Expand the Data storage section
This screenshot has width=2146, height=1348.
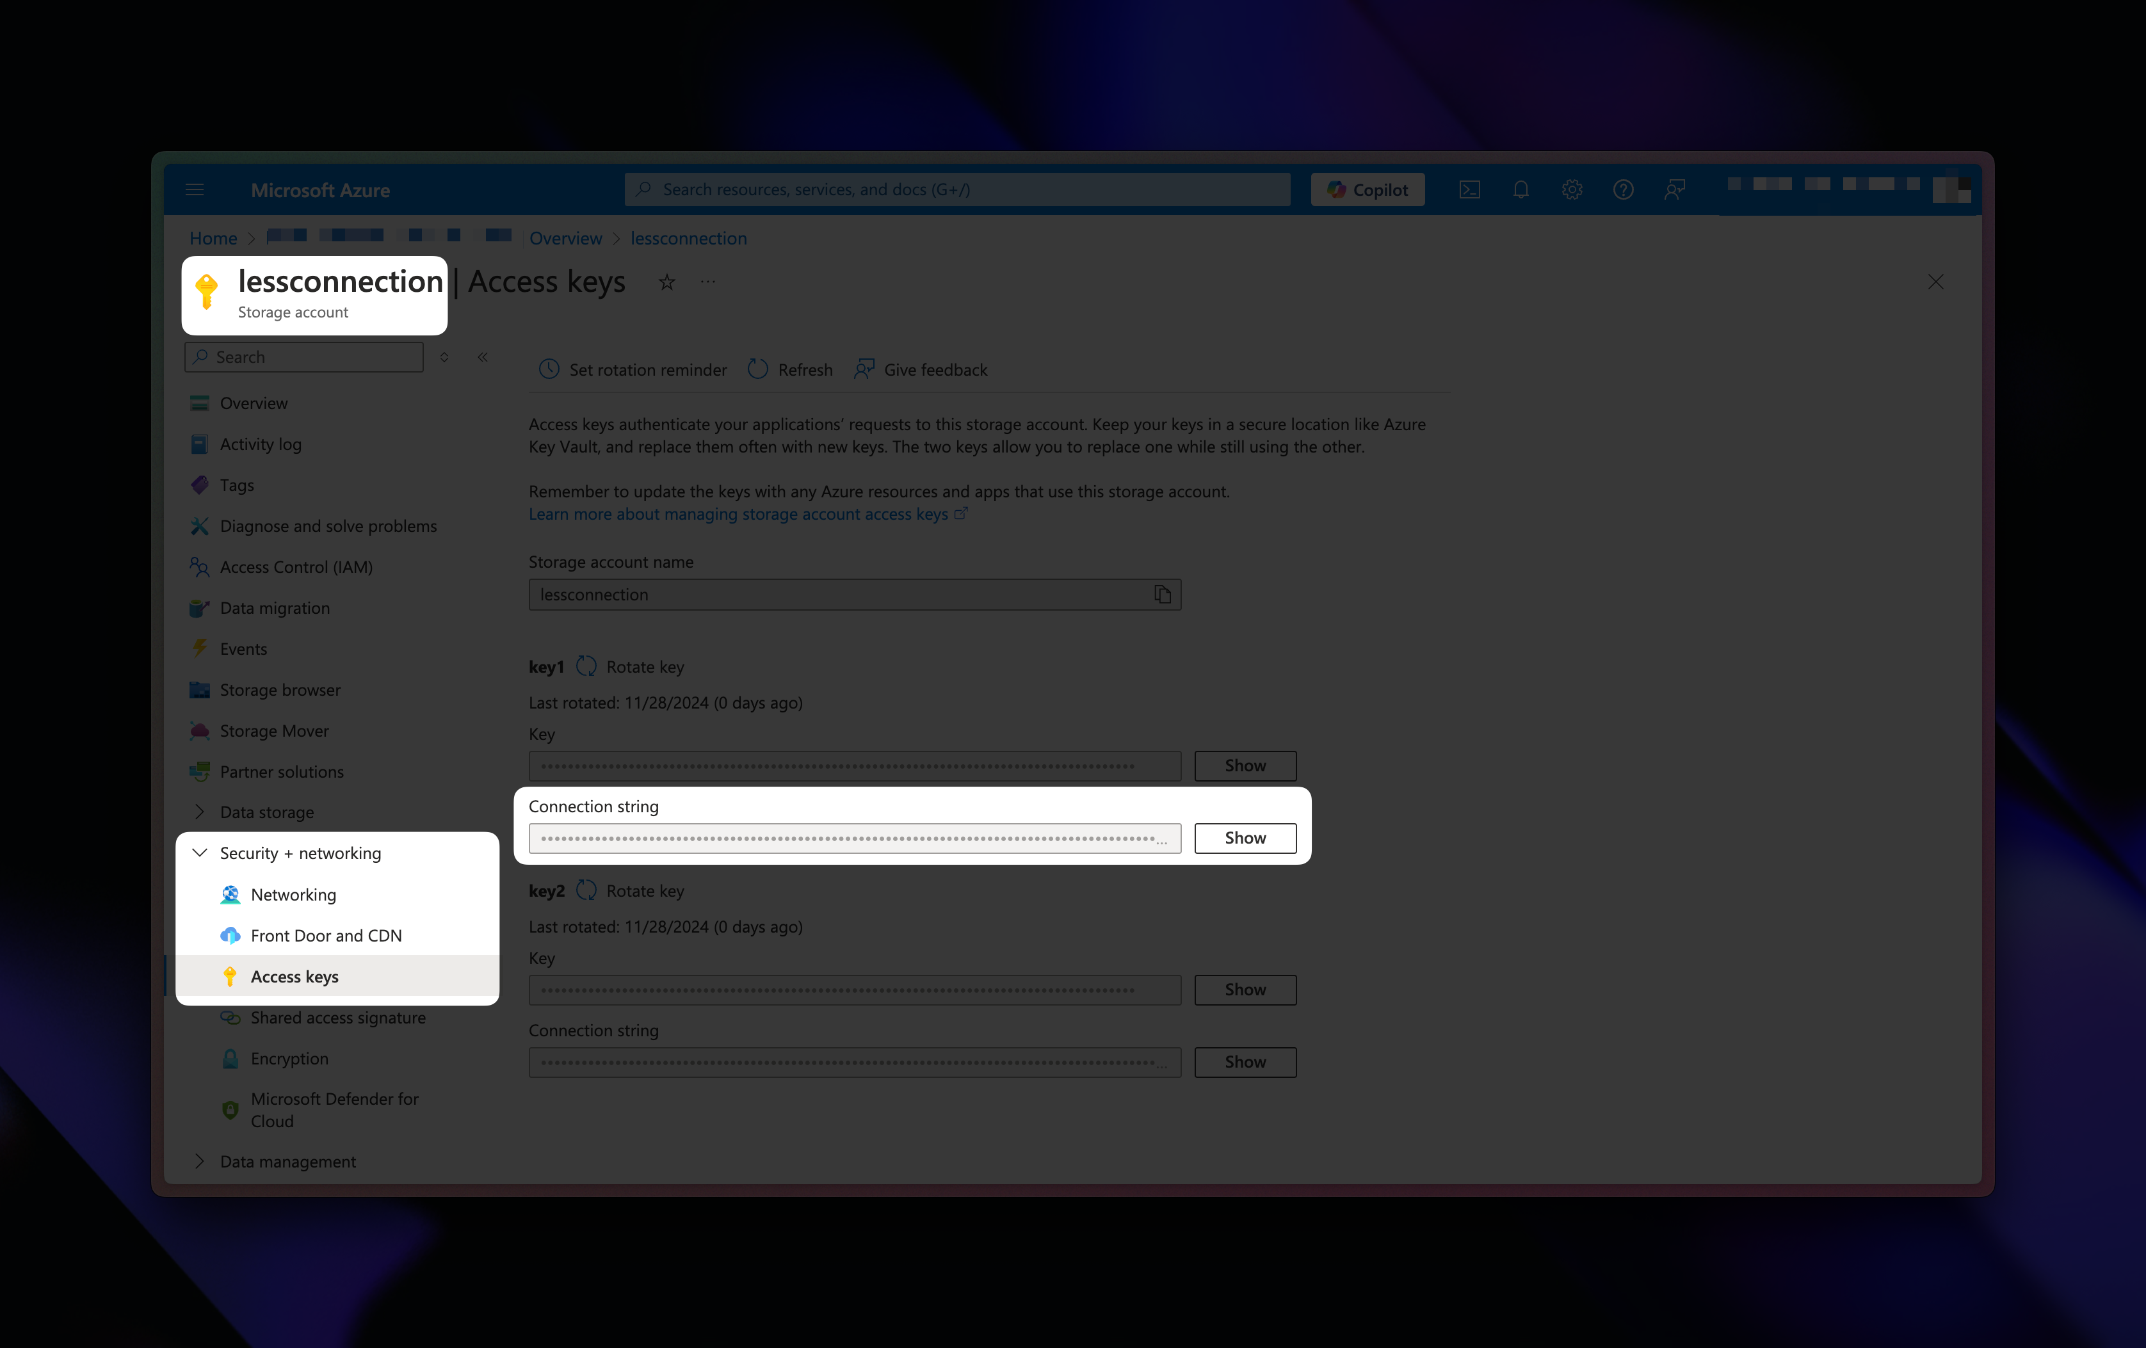(x=200, y=812)
